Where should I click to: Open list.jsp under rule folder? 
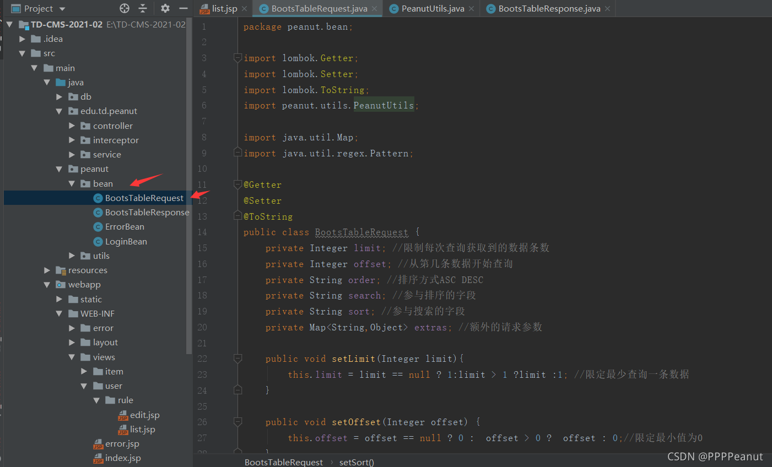(143, 429)
